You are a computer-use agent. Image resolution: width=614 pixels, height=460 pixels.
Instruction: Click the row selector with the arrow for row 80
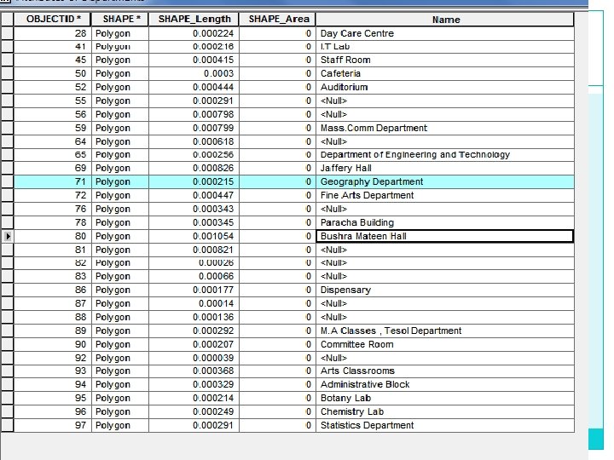pos(7,236)
